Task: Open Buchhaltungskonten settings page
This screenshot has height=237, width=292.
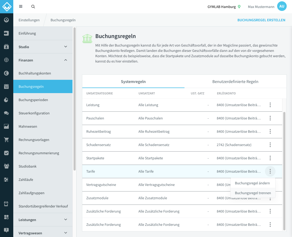Action: [43, 73]
